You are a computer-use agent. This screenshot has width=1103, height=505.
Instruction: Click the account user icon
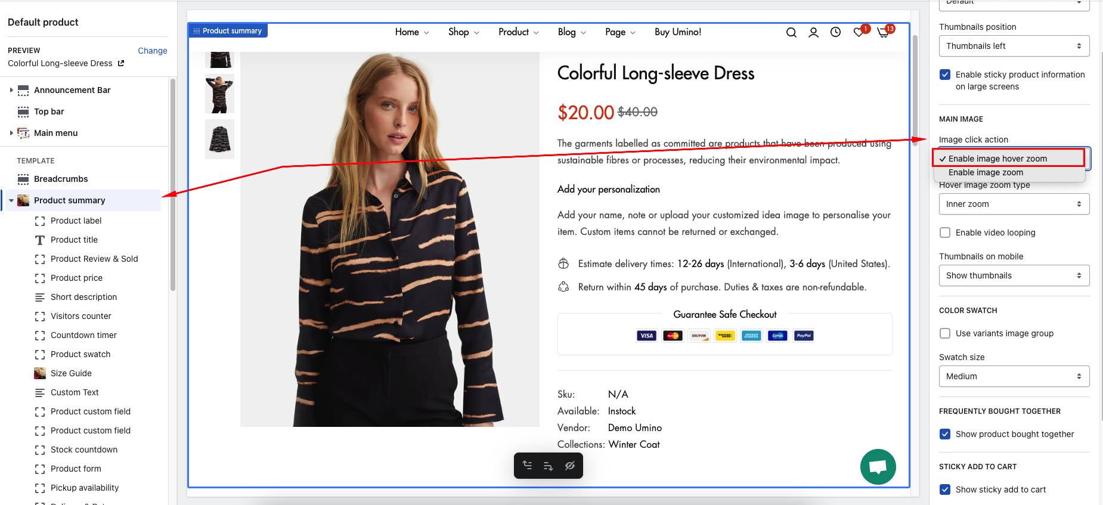[x=813, y=33]
